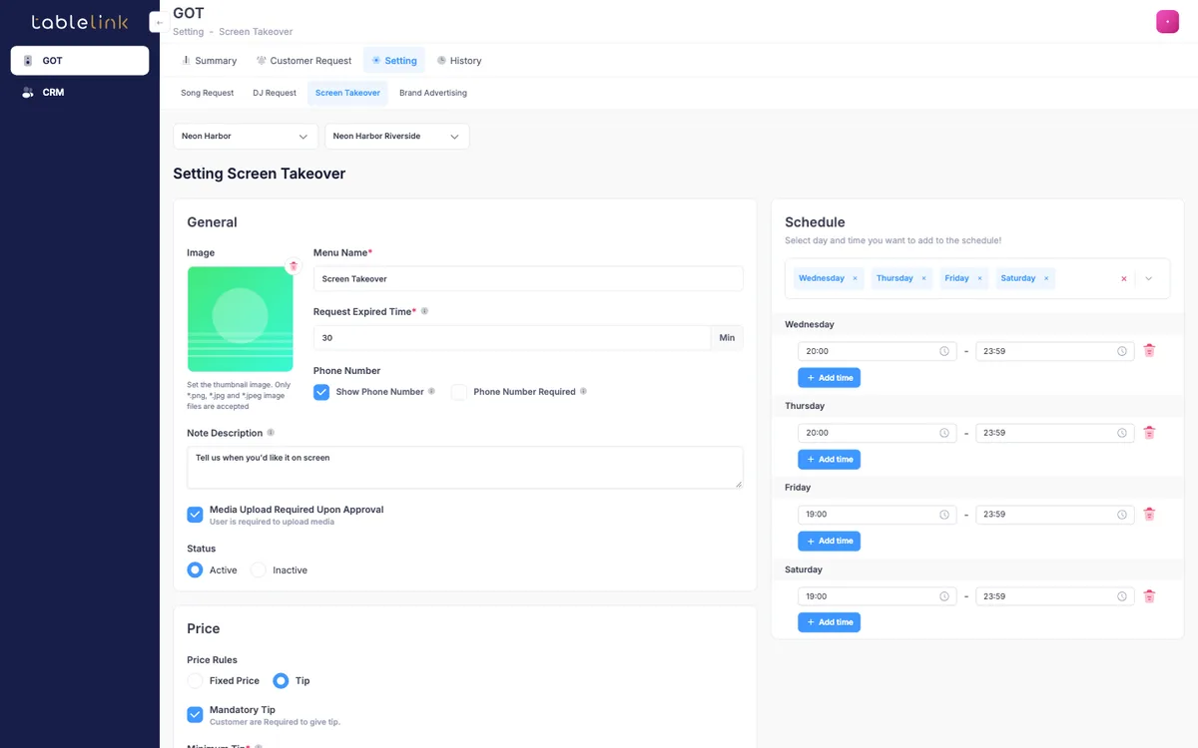The width and height of the screenshot is (1198, 748).
Task: Open clock picker for Saturday start time
Action: 944,596
